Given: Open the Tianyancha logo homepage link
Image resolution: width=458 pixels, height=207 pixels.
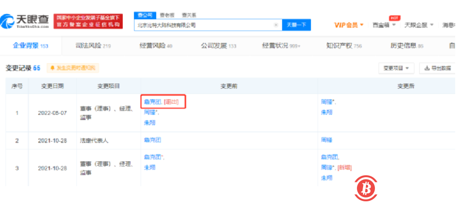Looking at the screenshot, I should click(x=25, y=21).
